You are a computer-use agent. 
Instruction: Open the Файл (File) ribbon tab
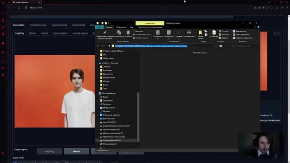99,27
